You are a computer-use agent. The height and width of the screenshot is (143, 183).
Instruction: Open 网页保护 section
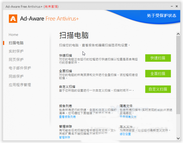click(16, 60)
